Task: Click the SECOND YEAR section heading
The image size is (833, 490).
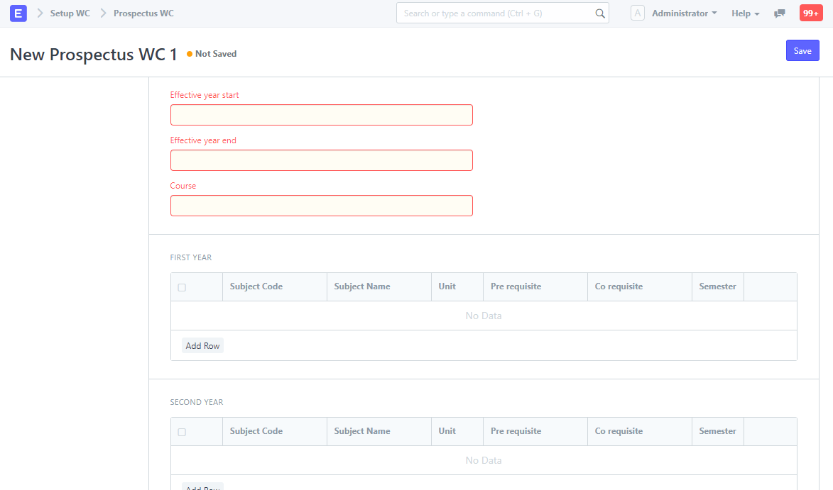Action: (x=197, y=403)
